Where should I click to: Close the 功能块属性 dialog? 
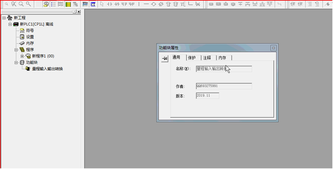point(273,48)
